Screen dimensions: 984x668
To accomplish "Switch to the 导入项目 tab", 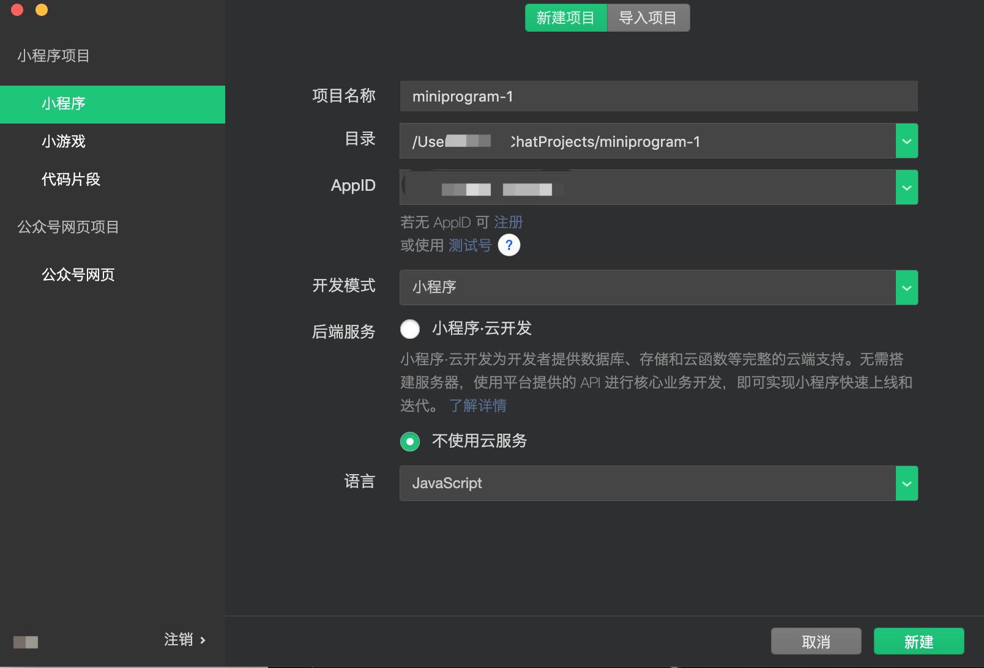I will [x=647, y=18].
